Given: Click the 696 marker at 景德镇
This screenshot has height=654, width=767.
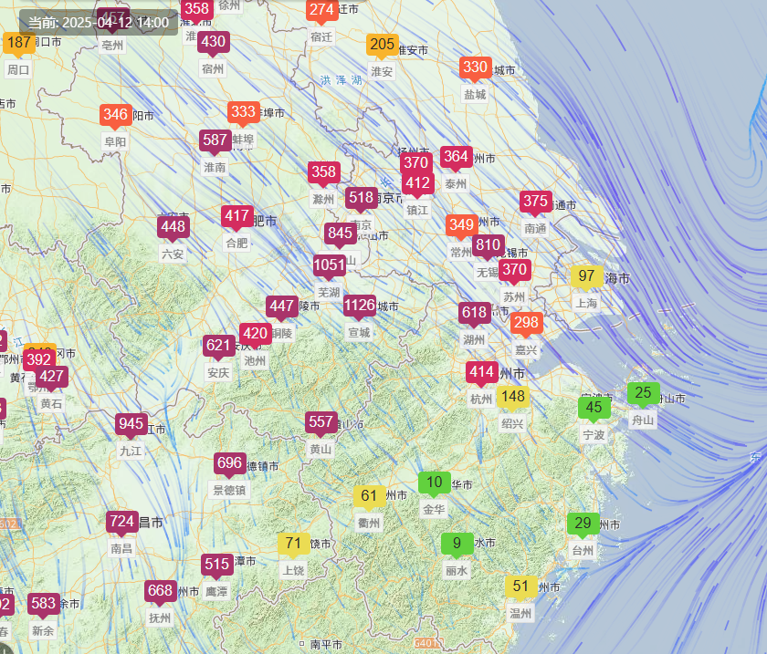Looking at the screenshot, I should pyautogui.click(x=230, y=463).
